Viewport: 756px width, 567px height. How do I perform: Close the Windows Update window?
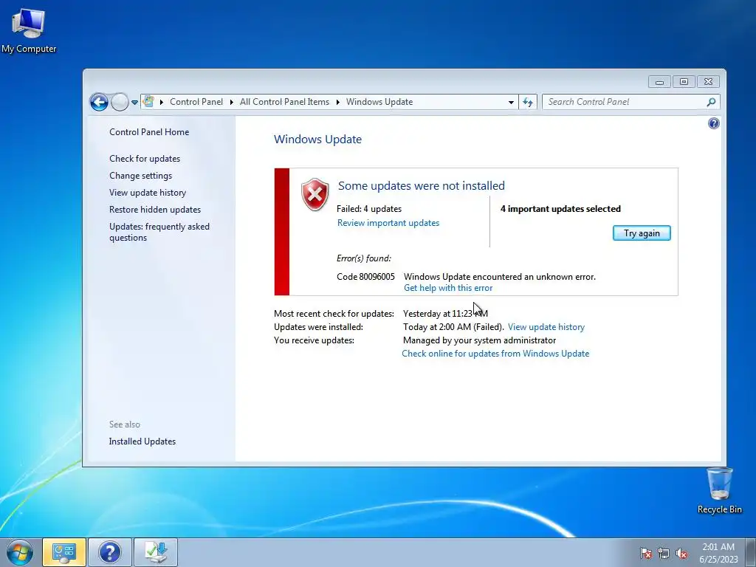coord(708,82)
